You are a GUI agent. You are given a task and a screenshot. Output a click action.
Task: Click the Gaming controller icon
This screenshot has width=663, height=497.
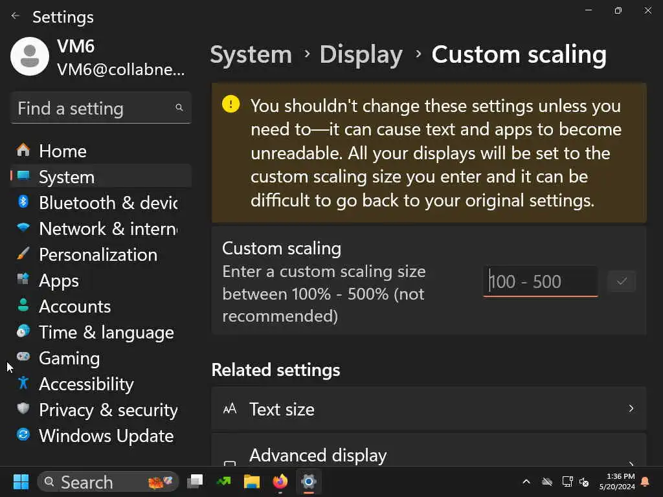pyautogui.click(x=23, y=357)
